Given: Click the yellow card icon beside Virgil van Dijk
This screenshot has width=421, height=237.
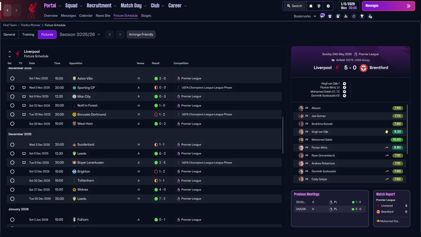Looking at the screenshot, I should pyautogui.click(x=387, y=132).
